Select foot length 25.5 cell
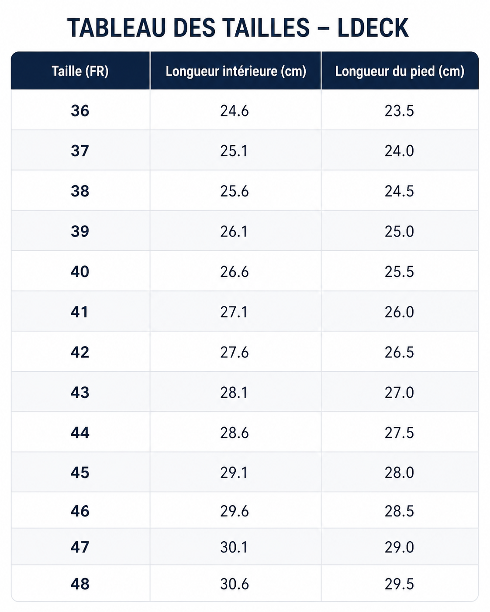 coord(399,272)
